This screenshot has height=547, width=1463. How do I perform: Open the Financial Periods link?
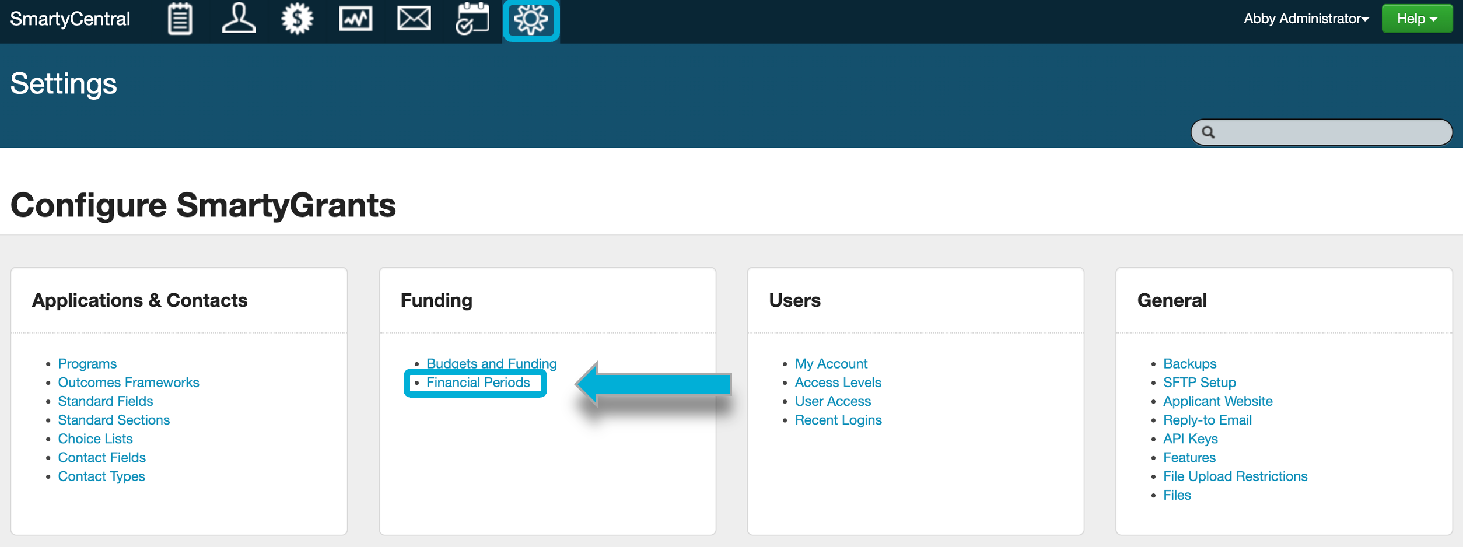pos(478,383)
